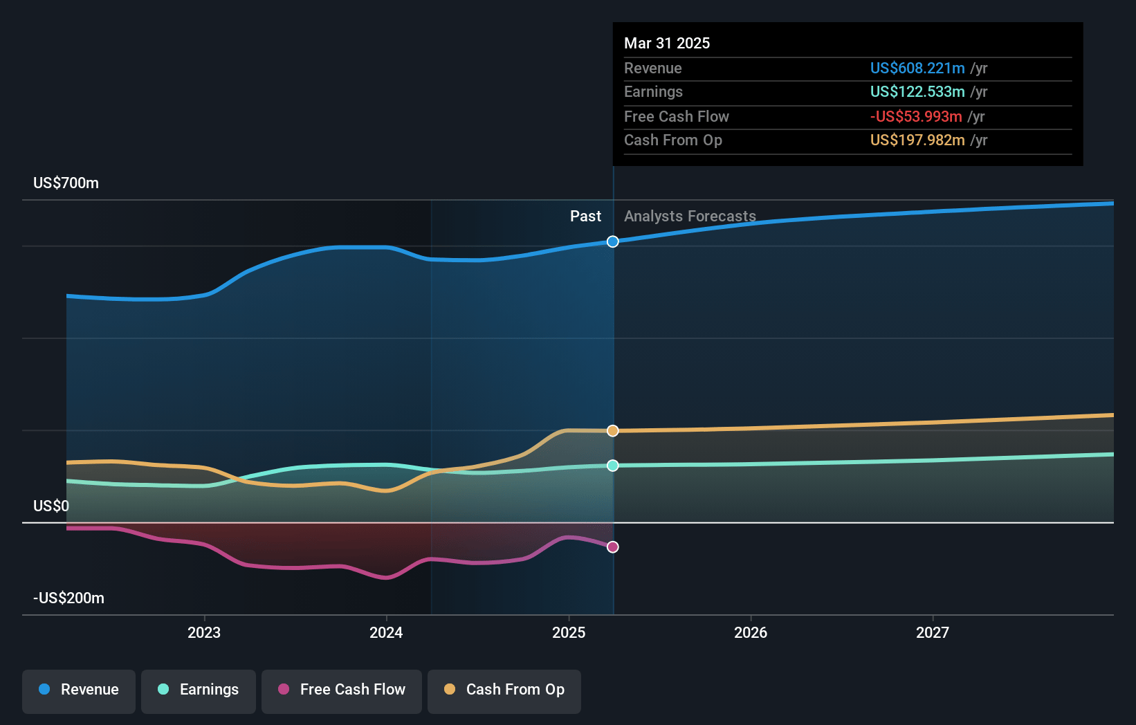
Task: Click the US$197.982m cash from op value
Action: point(917,140)
